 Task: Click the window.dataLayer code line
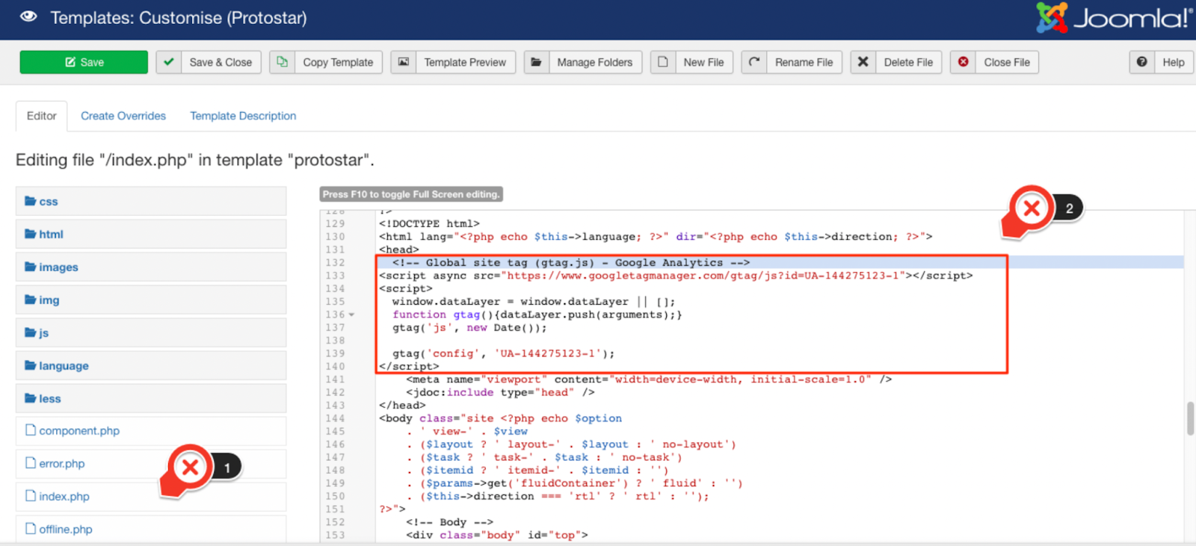click(534, 302)
